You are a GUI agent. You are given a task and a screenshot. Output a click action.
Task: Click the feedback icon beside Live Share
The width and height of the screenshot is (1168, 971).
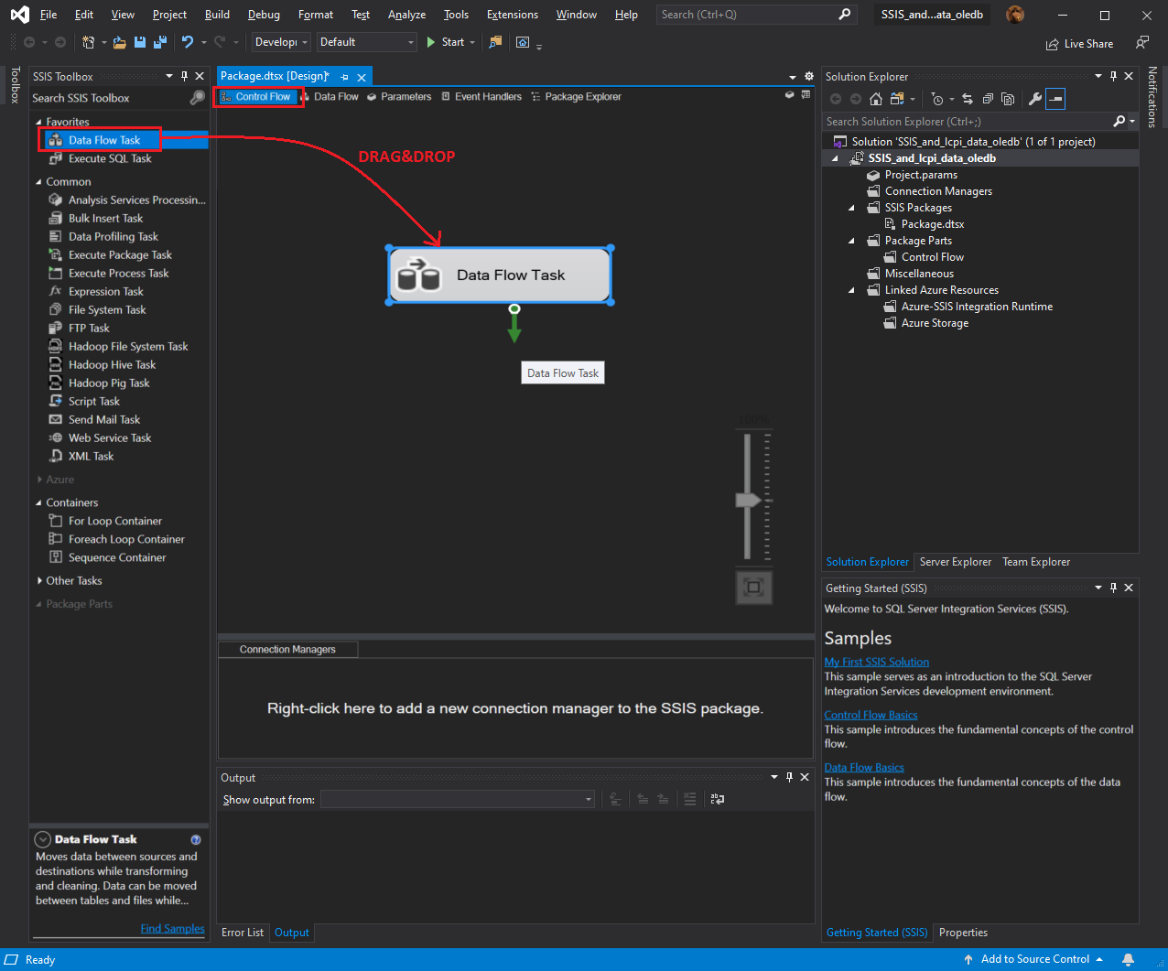pos(1141,43)
